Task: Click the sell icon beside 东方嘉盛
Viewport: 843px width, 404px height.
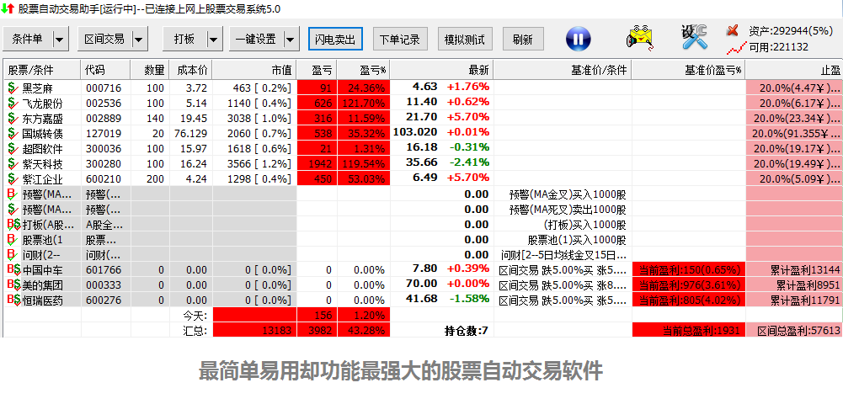Action: click(x=13, y=118)
